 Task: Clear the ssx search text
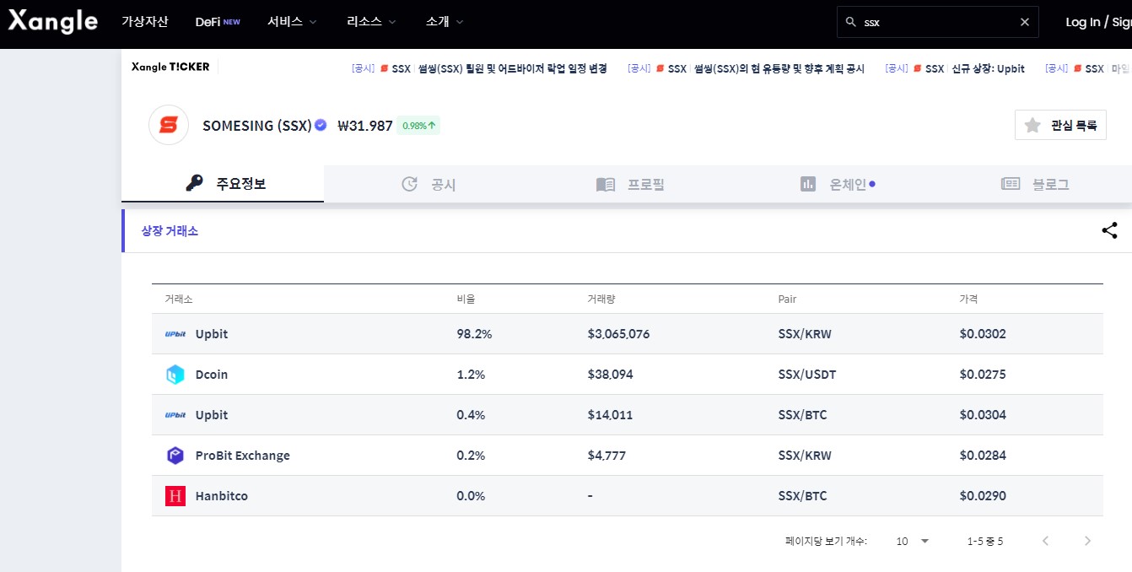1025,23
